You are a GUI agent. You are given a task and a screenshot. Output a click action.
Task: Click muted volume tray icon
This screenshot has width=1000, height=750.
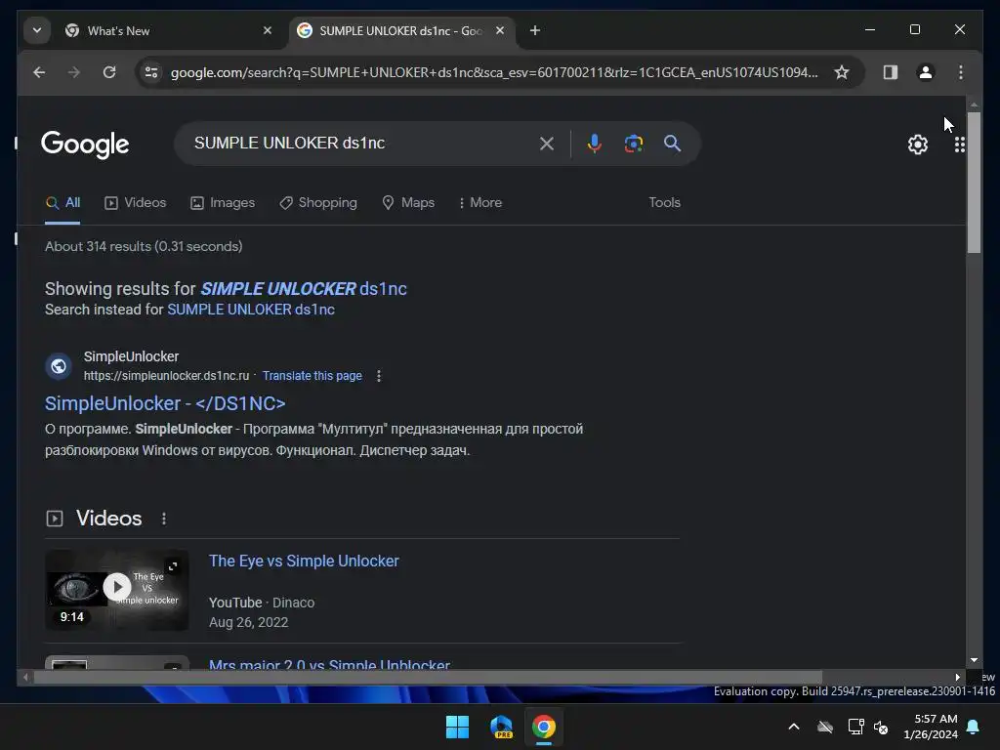881,727
